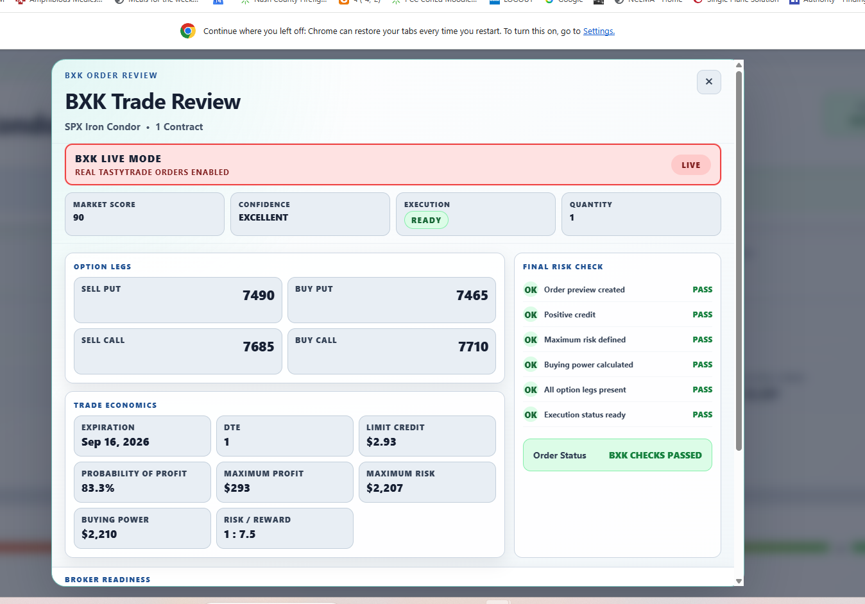Close the BXK Trade Review dialog

click(x=708, y=82)
